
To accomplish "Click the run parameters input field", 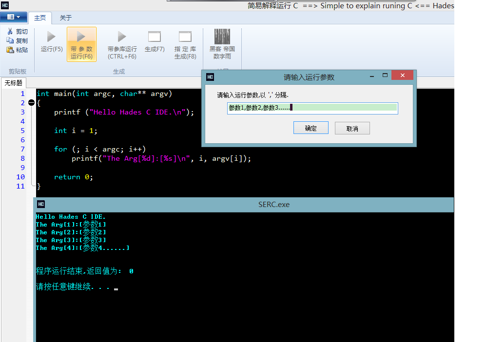I will point(312,108).
